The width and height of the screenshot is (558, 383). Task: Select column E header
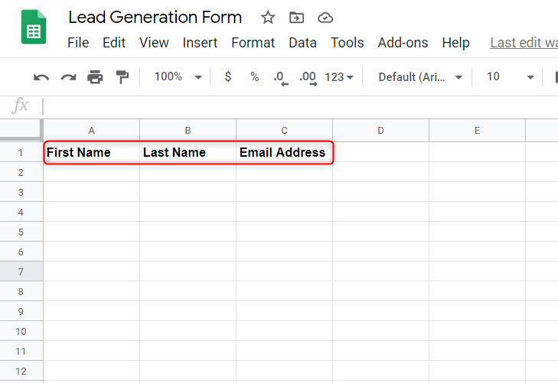pos(477,131)
